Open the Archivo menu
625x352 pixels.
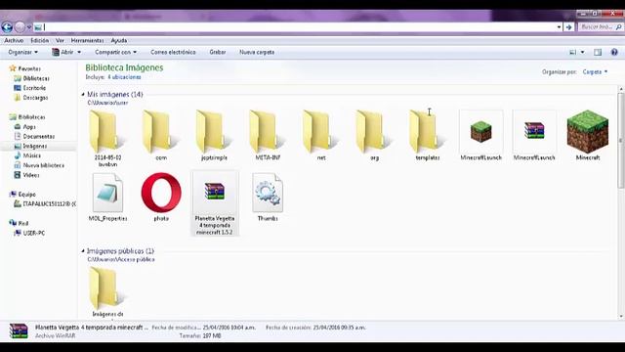pos(14,40)
